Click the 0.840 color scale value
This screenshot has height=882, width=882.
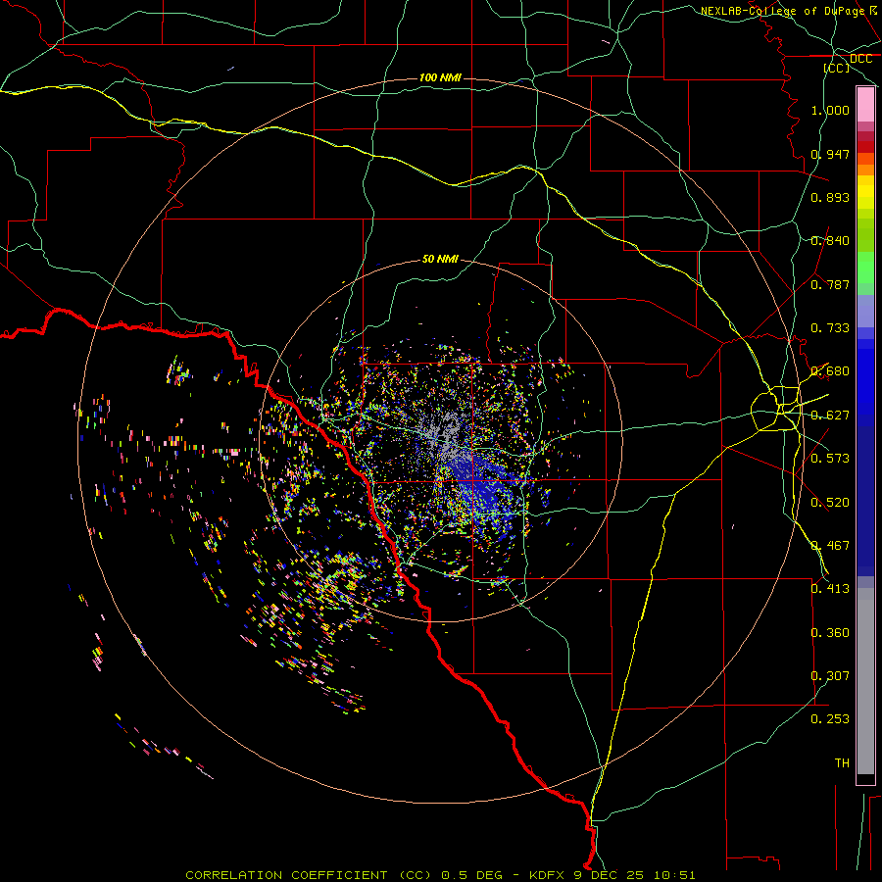[x=830, y=241]
